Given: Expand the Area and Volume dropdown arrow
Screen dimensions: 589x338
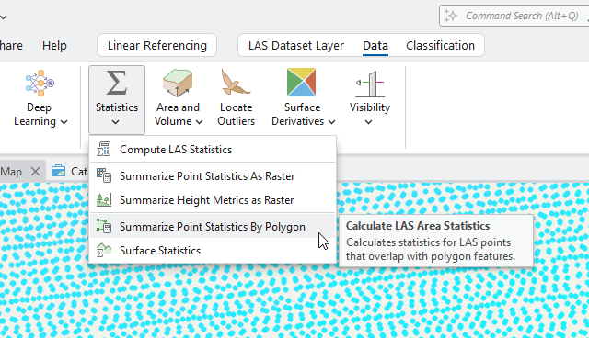Looking at the screenshot, I should pyautogui.click(x=200, y=122).
